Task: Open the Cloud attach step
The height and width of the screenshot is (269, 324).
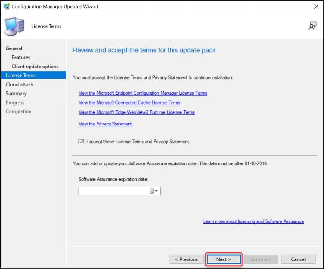Action: point(19,85)
